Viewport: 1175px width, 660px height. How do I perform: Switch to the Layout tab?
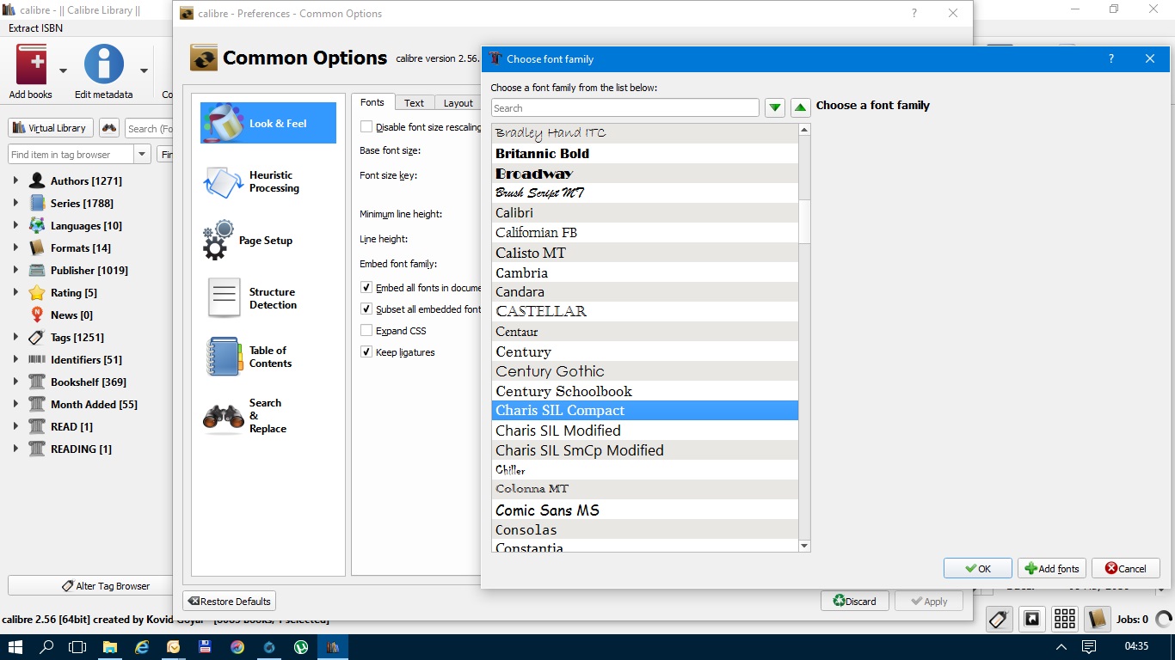pos(458,103)
